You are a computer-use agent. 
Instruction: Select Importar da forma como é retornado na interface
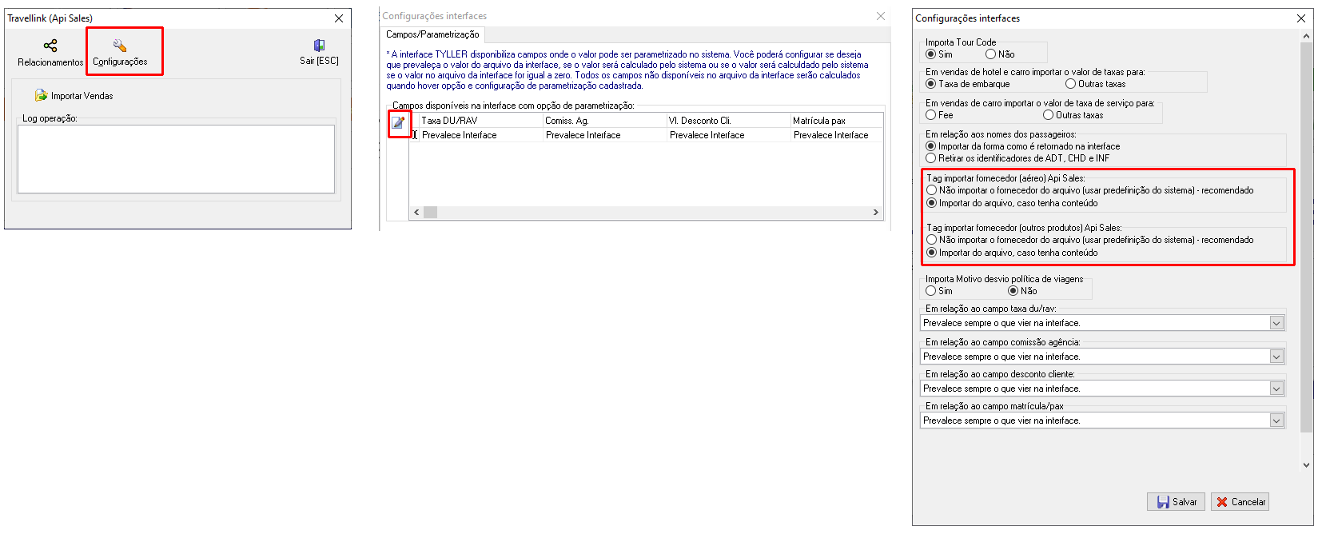930,146
